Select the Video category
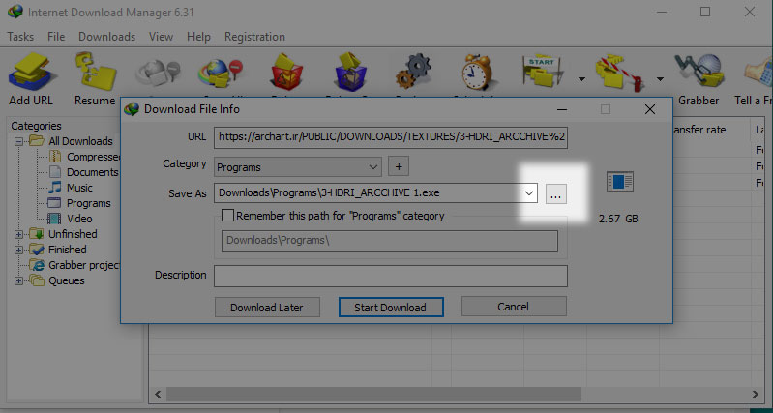This screenshot has height=413, width=773. [70, 219]
